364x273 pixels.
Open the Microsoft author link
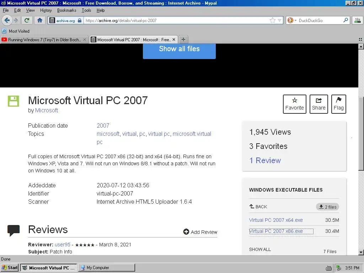(x=47, y=111)
